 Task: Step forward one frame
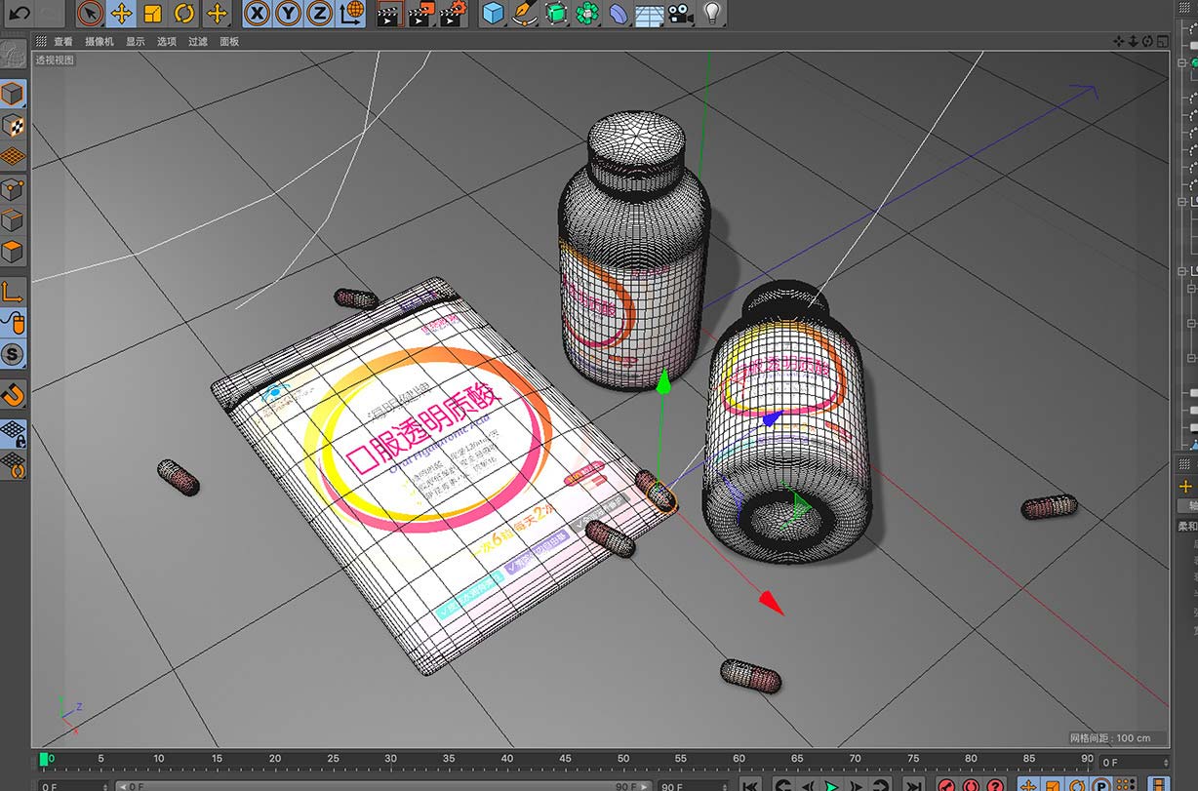tap(857, 783)
